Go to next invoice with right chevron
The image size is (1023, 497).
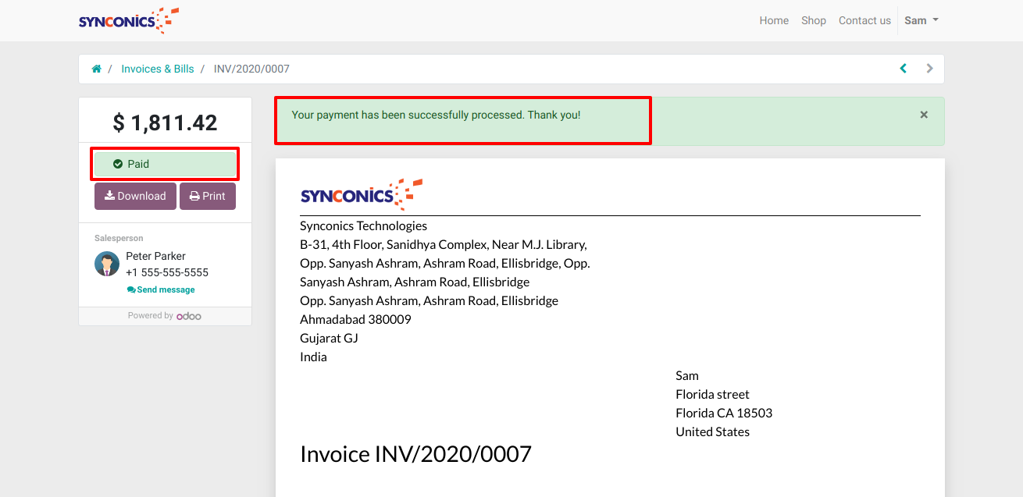pos(929,69)
